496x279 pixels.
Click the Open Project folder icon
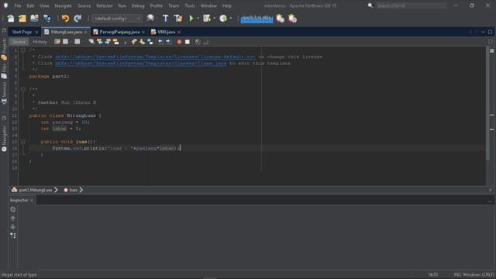click(34, 19)
